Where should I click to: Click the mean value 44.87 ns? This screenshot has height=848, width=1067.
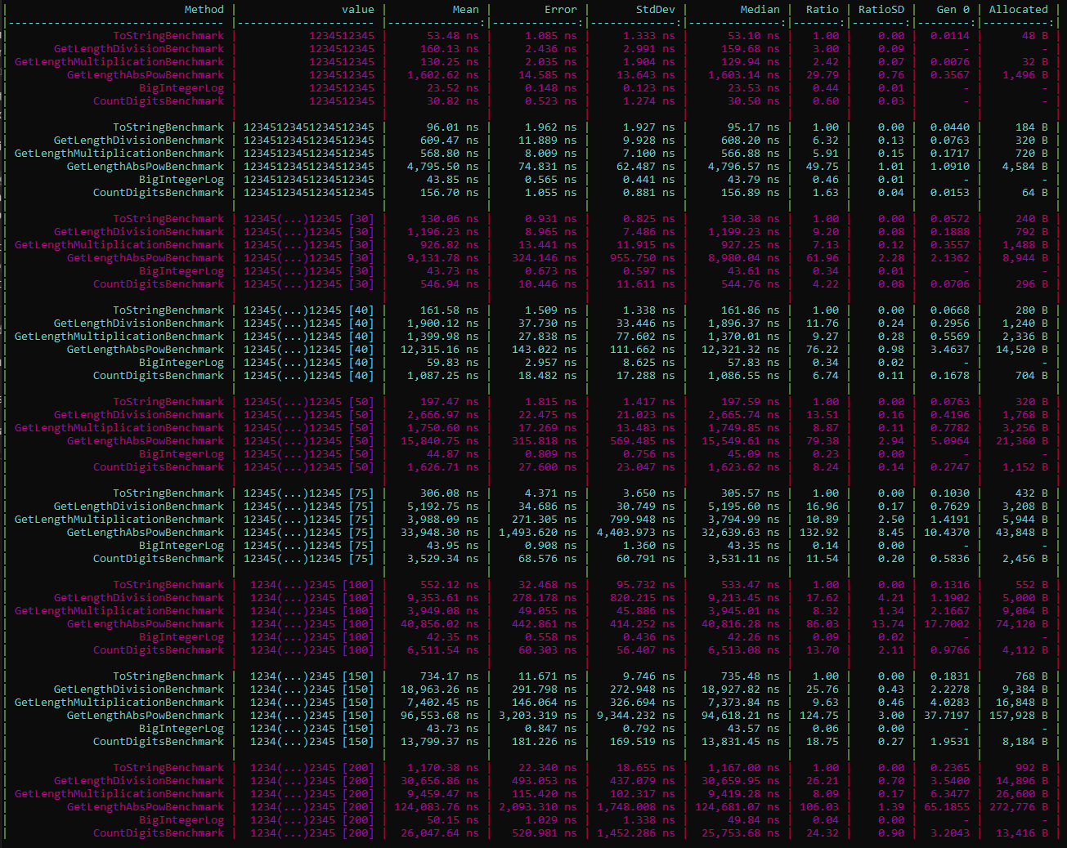coord(453,454)
